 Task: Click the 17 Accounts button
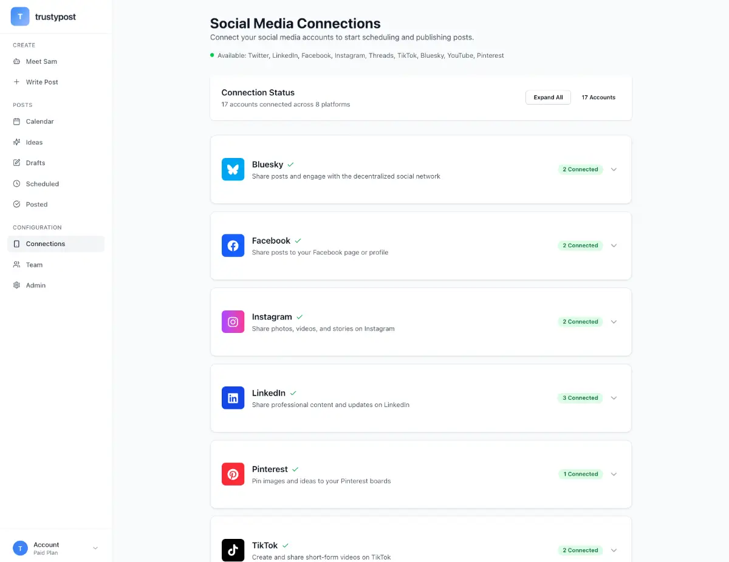[598, 97]
